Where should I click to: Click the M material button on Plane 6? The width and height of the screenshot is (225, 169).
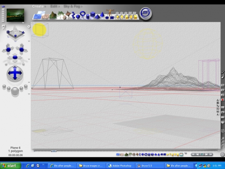(217, 112)
